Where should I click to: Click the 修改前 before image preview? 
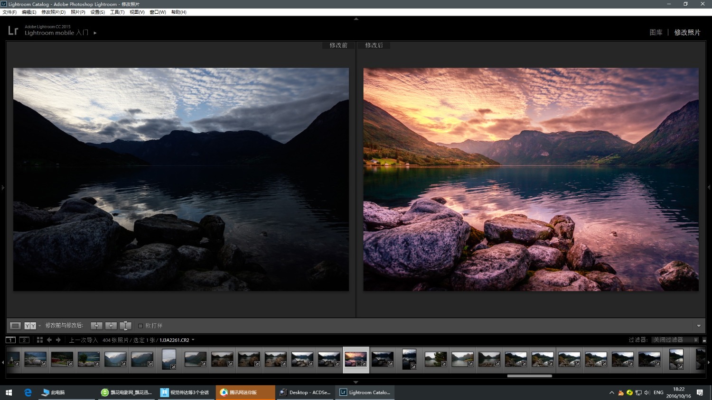(181, 179)
